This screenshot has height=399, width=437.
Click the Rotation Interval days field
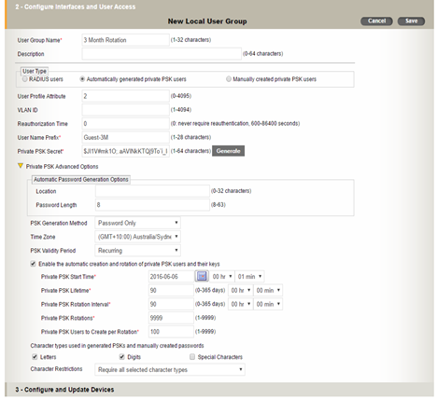point(171,304)
